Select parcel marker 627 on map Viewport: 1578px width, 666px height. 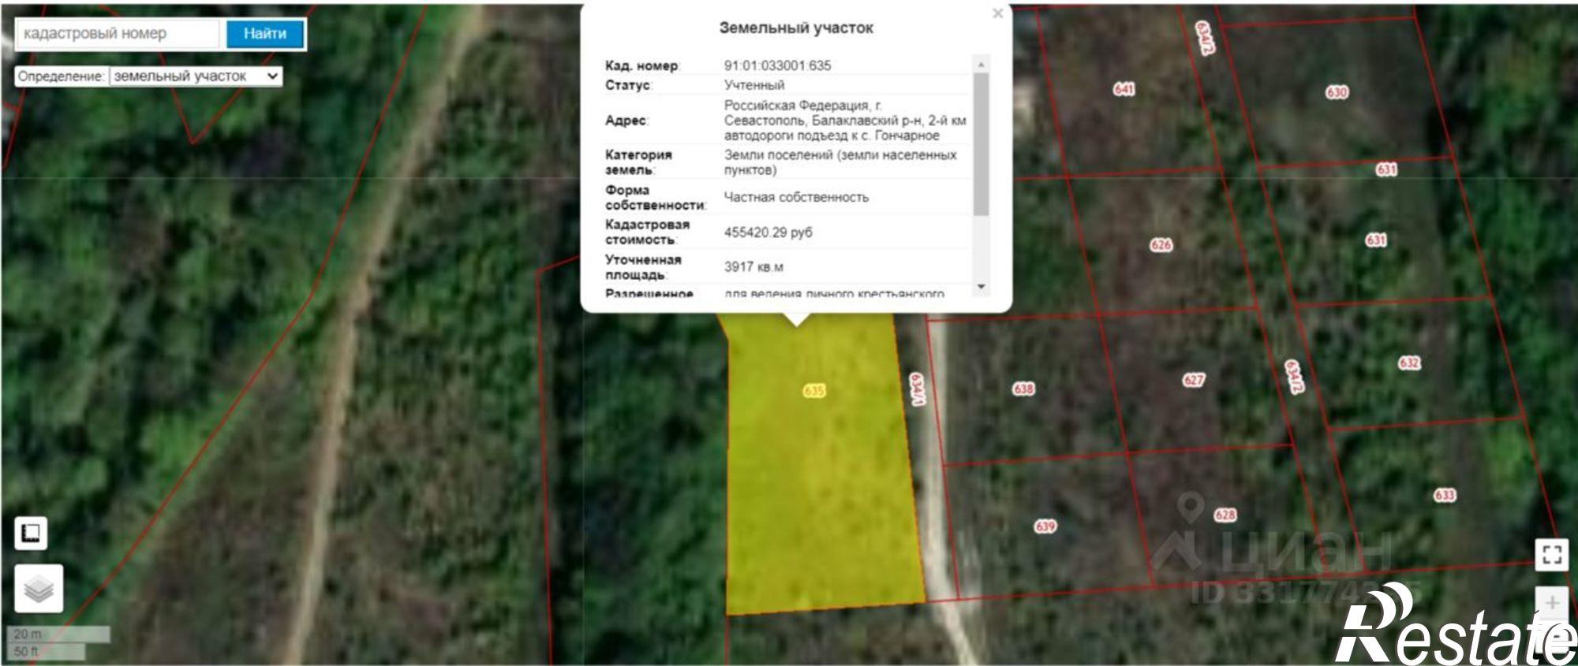(x=1193, y=380)
